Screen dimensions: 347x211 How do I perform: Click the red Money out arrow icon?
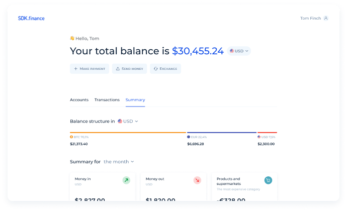coord(197,180)
